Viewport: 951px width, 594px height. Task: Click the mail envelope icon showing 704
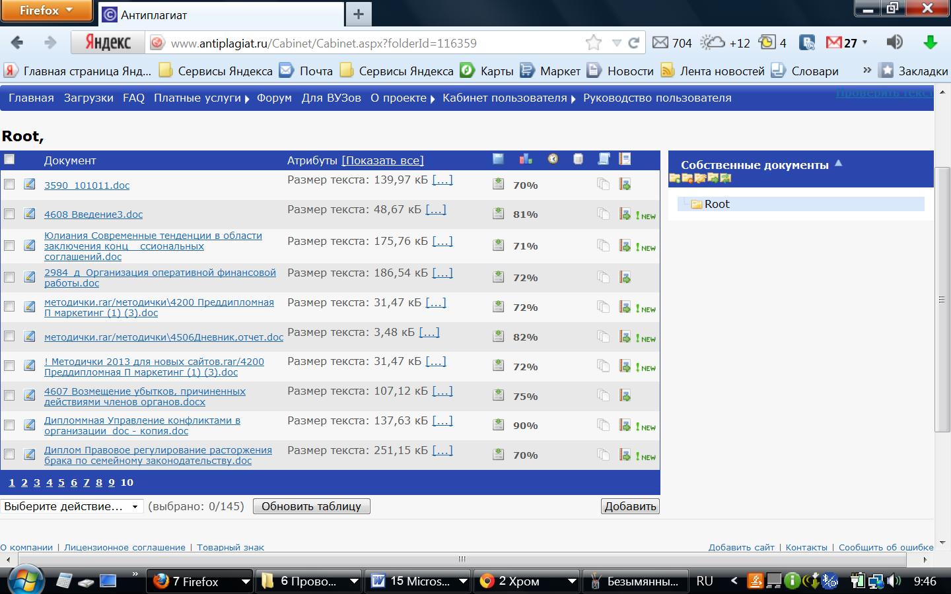(x=660, y=42)
